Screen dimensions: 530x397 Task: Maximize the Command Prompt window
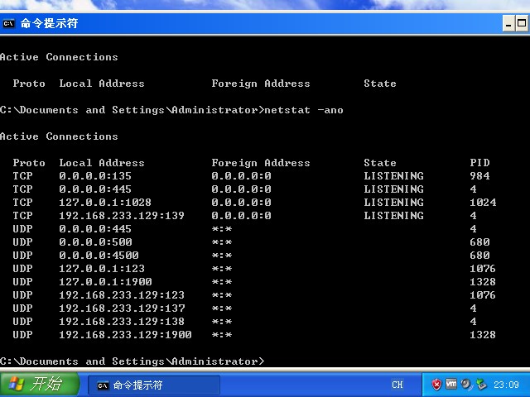click(x=523, y=24)
